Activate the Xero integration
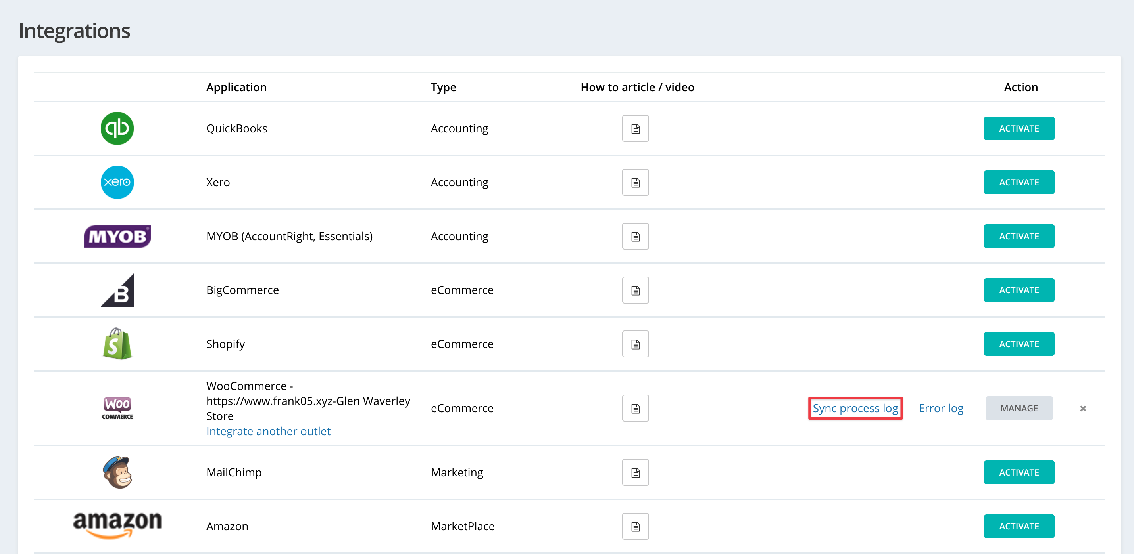 [x=1019, y=182]
